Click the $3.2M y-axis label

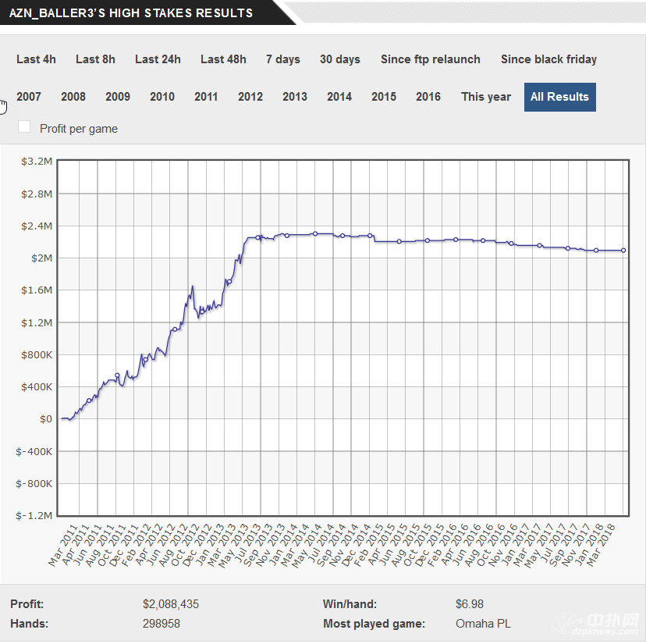tap(37, 162)
